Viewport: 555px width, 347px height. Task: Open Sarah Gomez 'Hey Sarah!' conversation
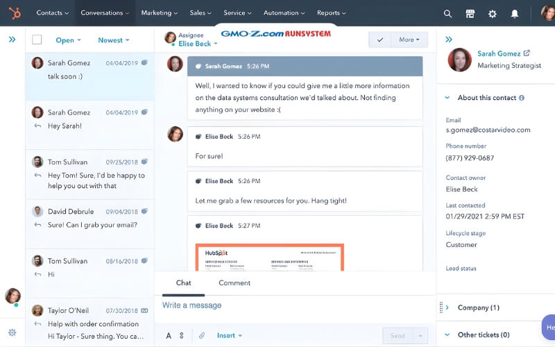(x=90, y=125)
